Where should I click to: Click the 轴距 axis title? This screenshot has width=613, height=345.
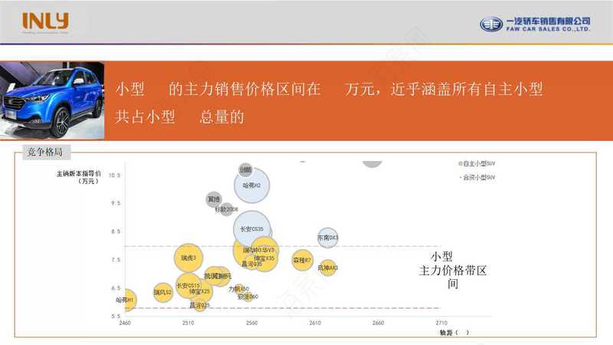pyautogui.click(x=454, y=333)
